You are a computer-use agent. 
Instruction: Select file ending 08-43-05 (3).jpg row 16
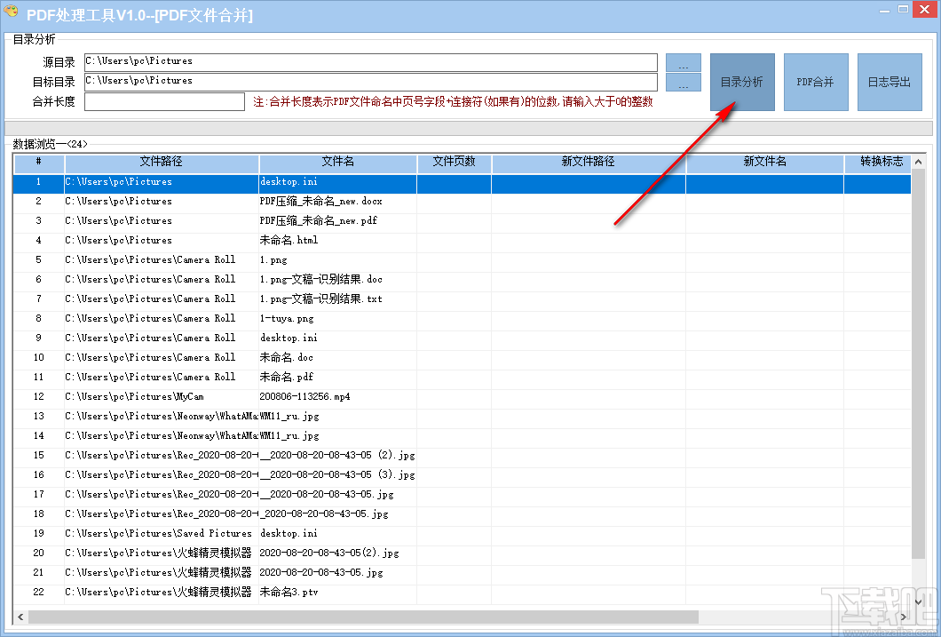(463, 475)
